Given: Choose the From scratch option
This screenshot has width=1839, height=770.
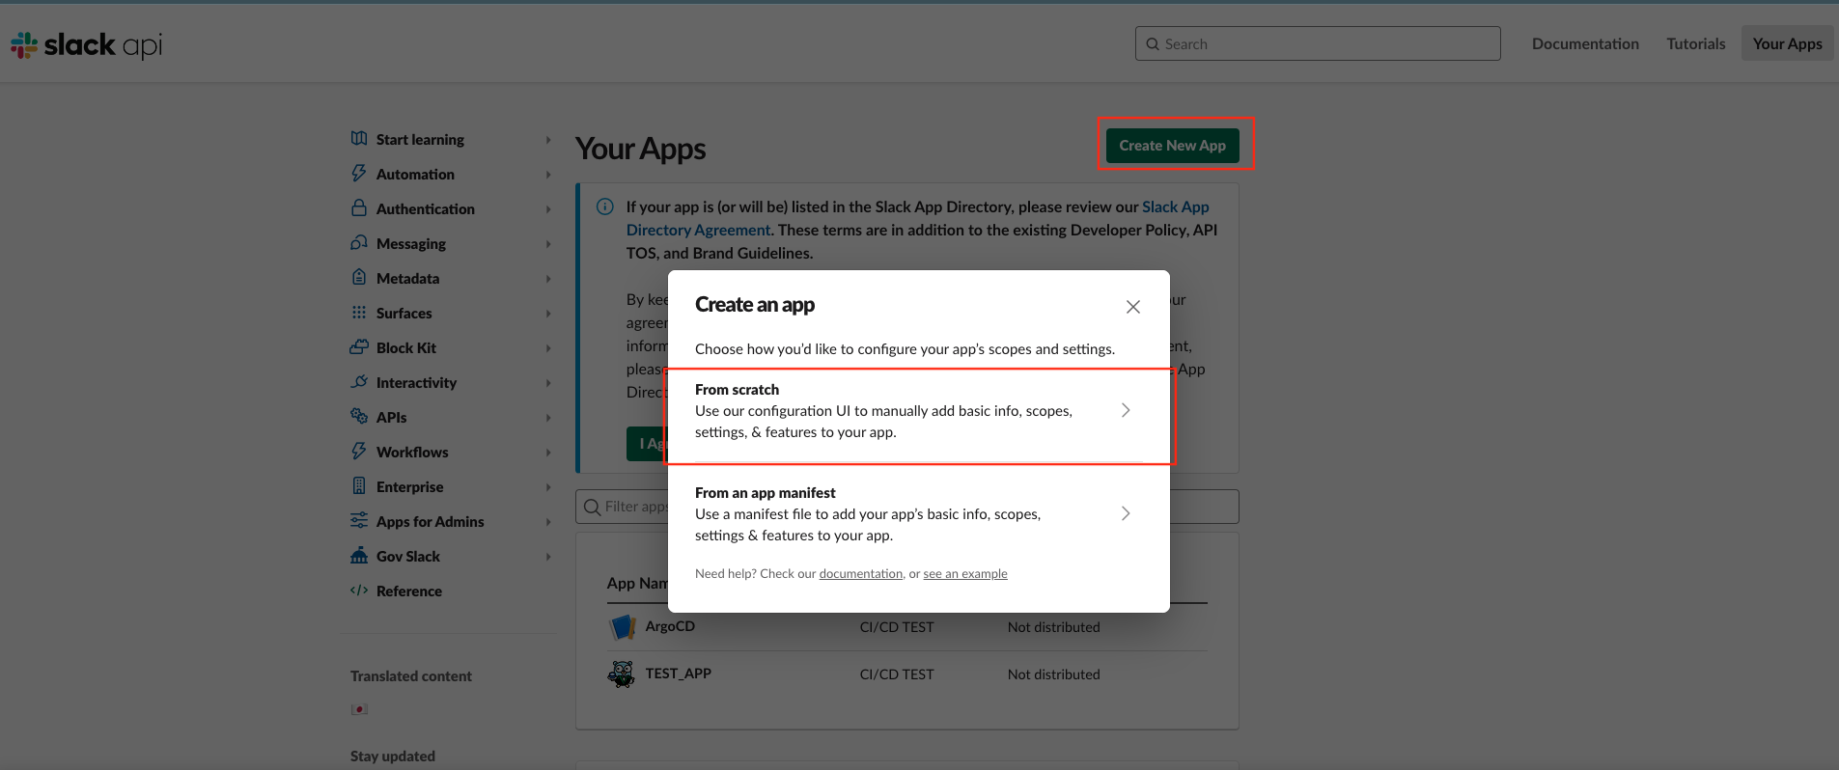Looking at the screenshot, I should pos(918,411).
